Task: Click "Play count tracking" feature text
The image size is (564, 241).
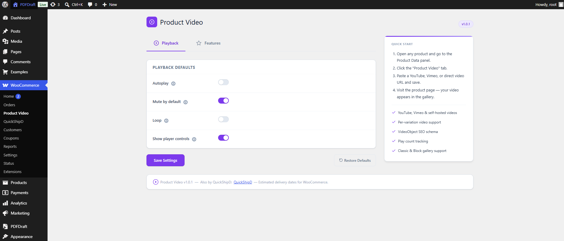Action: 413,141
